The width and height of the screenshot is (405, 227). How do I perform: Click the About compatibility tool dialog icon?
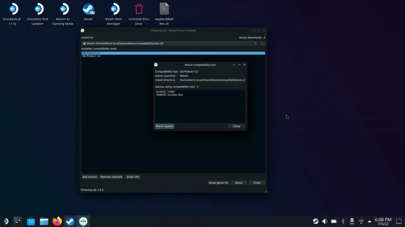pos(156,65)
